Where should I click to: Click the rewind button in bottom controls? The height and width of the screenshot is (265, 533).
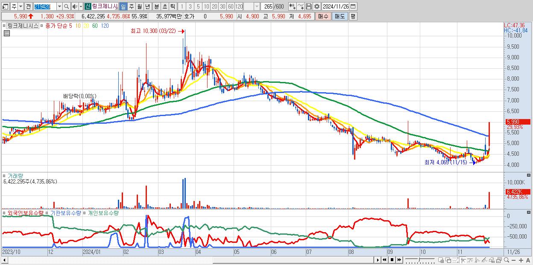coord(384,260)
